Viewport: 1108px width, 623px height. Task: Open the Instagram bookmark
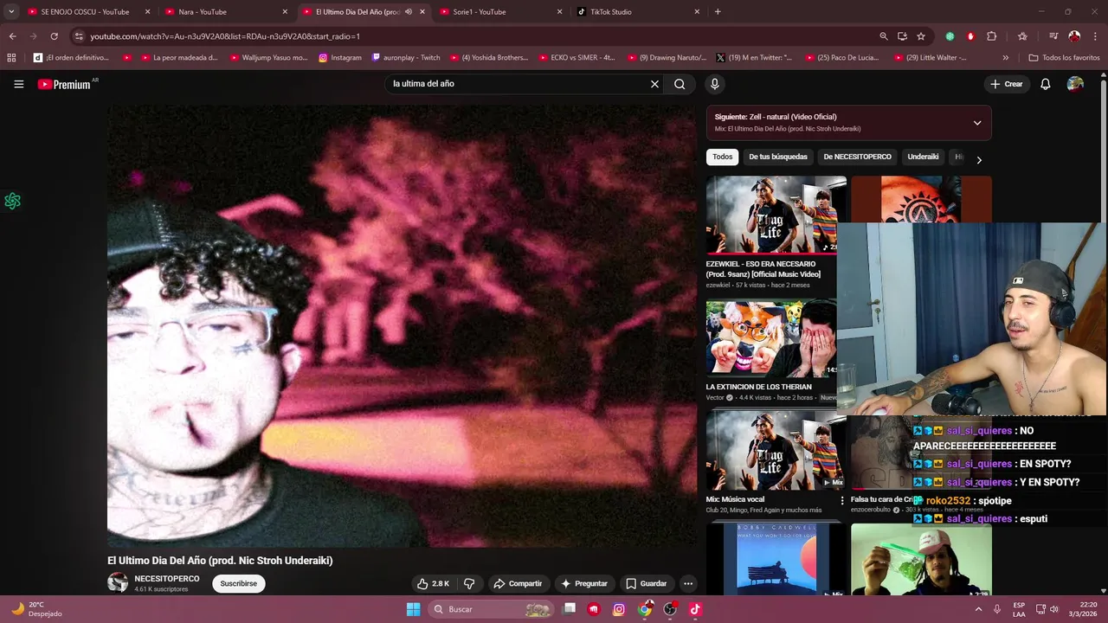[340, 58]
